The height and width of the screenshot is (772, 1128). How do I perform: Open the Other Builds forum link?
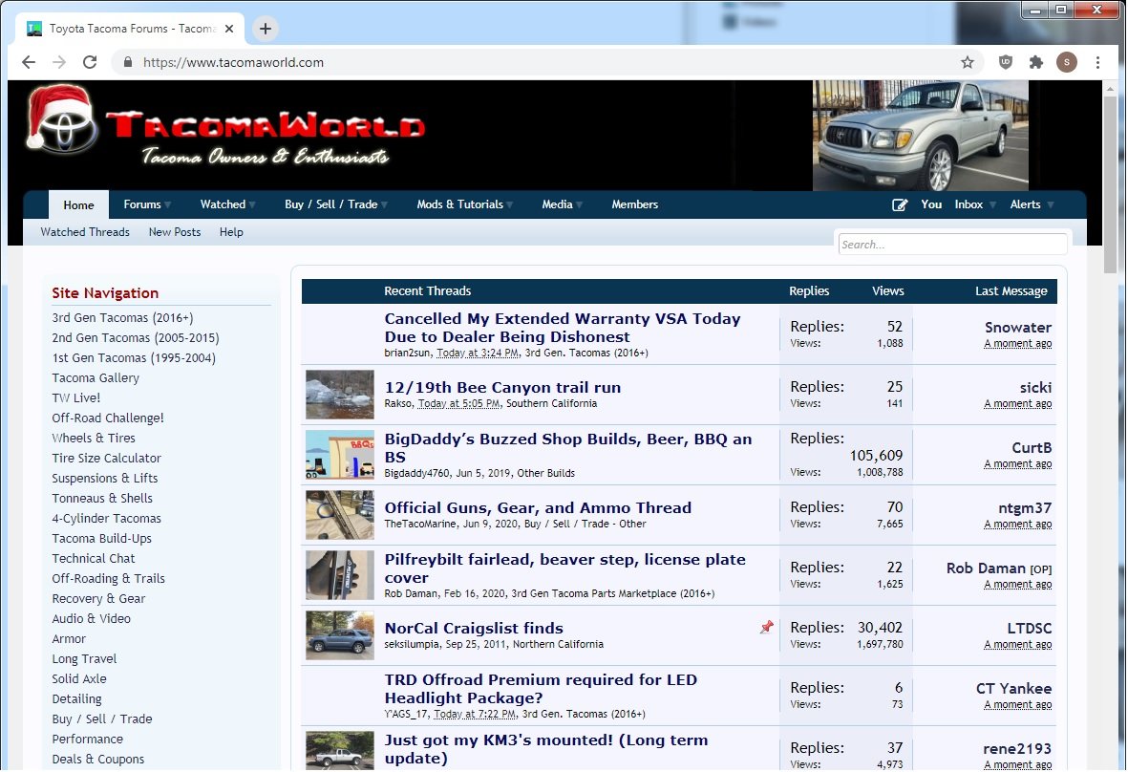tap(546, 473)
